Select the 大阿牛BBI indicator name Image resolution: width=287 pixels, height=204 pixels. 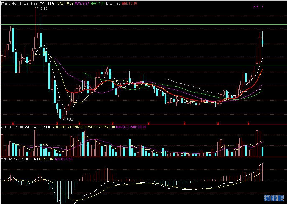click(31, 3)
